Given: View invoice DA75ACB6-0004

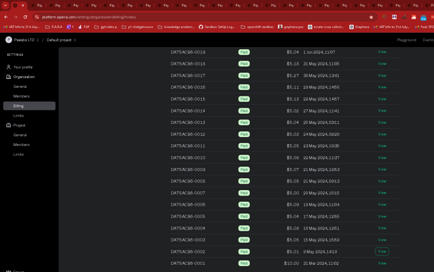Looking at the screenshot, I should point(382,228).
